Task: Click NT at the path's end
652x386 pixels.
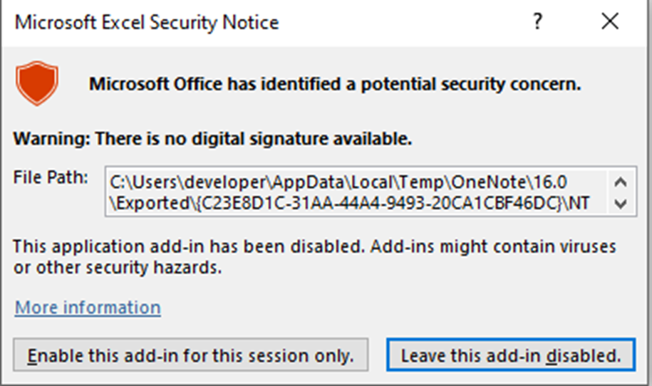Action: (x=579, y=204)
